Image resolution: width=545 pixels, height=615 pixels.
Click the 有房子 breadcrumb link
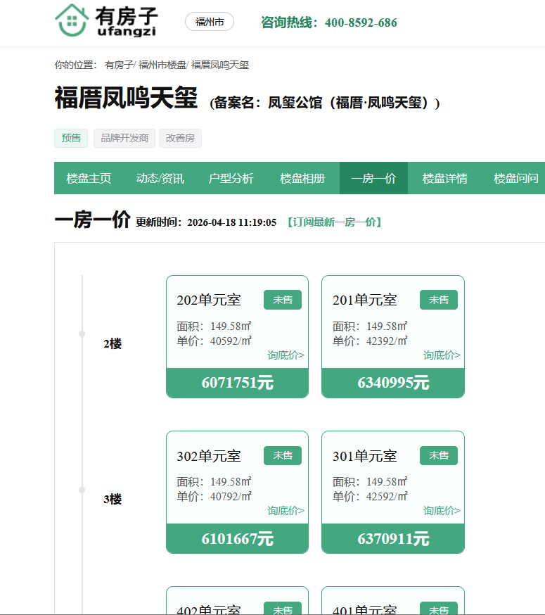pyautogui.click(x=118, y=65)
